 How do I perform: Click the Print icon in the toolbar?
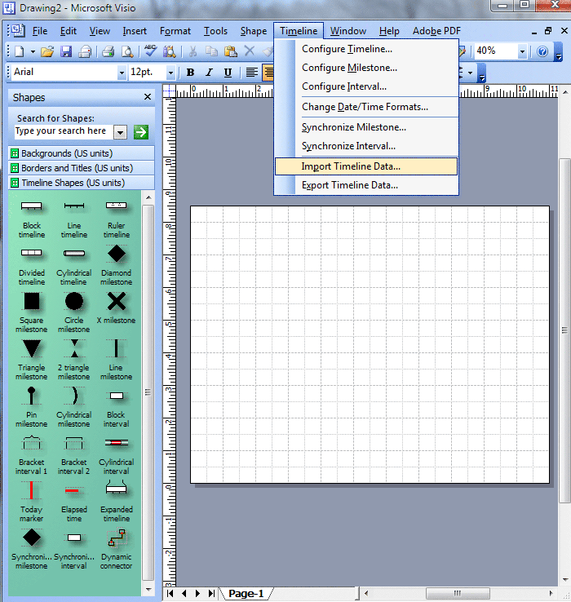coord(108,51)
